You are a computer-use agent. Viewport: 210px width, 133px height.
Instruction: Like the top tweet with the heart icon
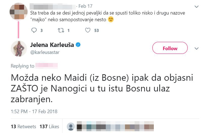click(x=88, y=30)
